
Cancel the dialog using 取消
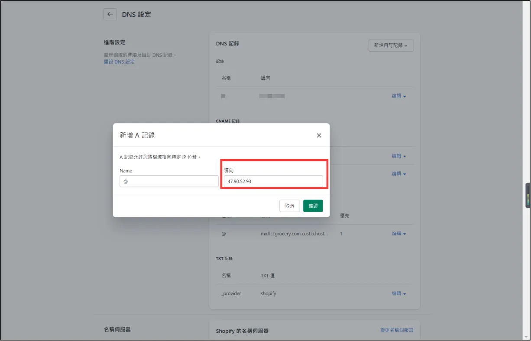pos(289,206)
